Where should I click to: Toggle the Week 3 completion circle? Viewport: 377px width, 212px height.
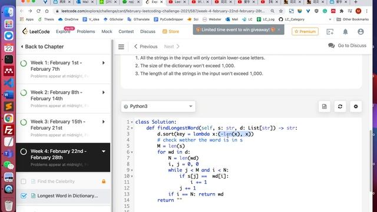click(24, 122)
